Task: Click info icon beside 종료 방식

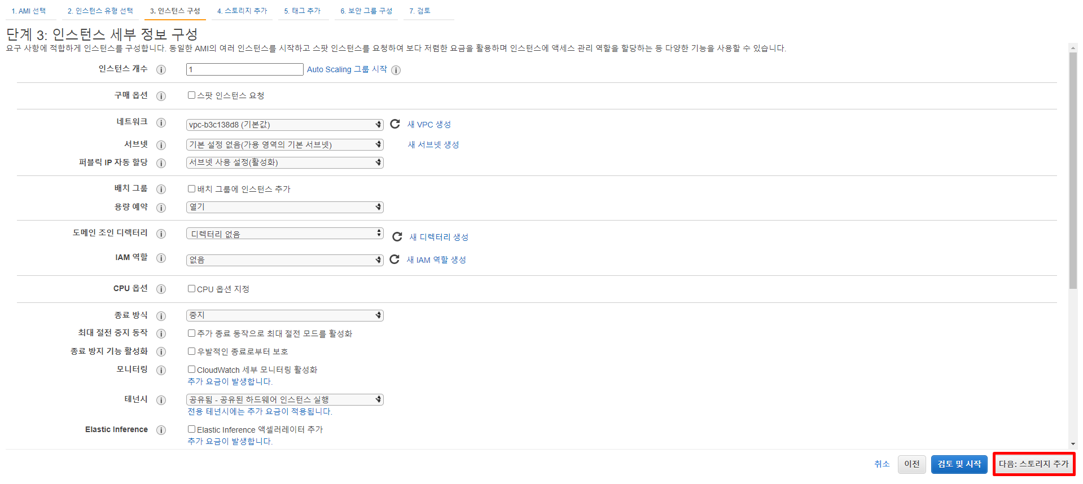Action: tap(161, 316)
